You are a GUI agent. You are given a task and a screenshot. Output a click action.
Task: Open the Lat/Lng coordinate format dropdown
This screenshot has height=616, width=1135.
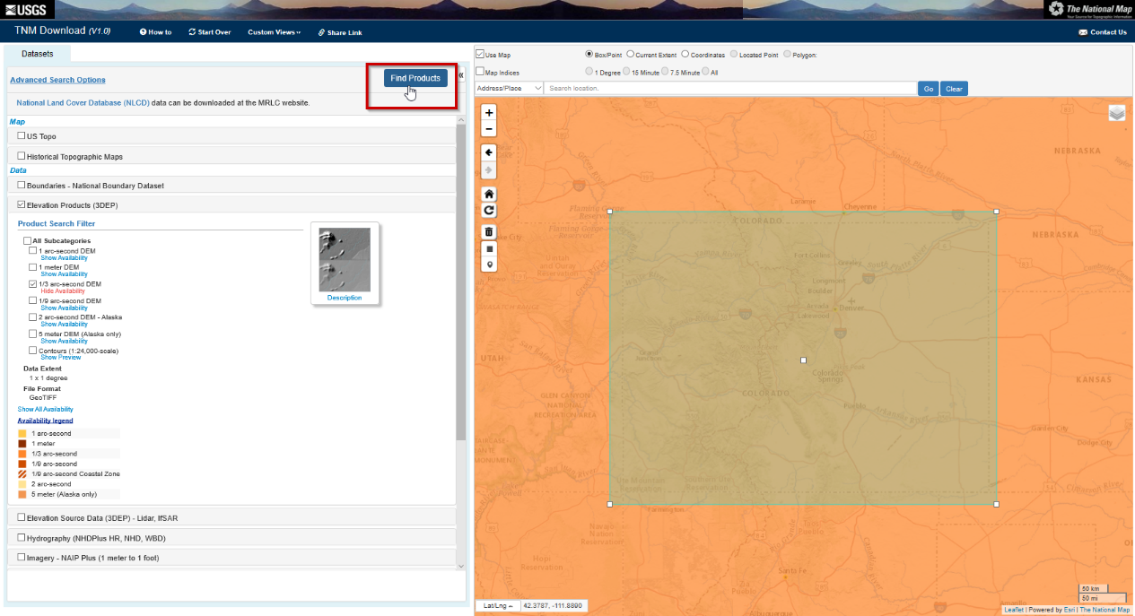[x=497, y=606]
